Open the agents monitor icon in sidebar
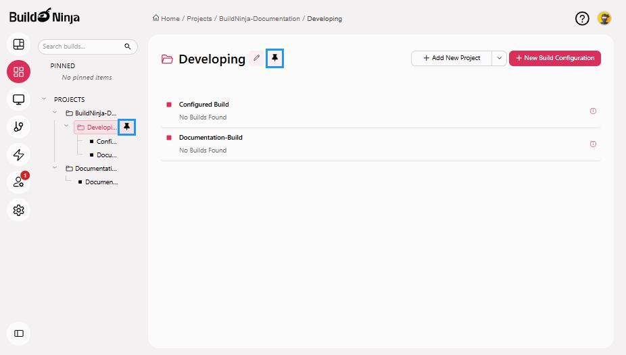Image resolution: width=626 pixels, height=355 pixels. [18, 100]
